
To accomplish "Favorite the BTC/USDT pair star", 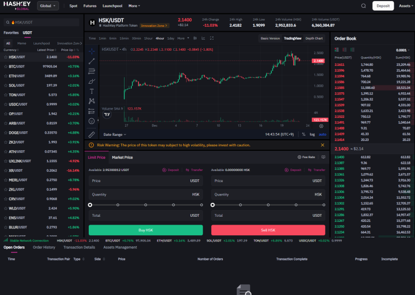I will [6, 66].
